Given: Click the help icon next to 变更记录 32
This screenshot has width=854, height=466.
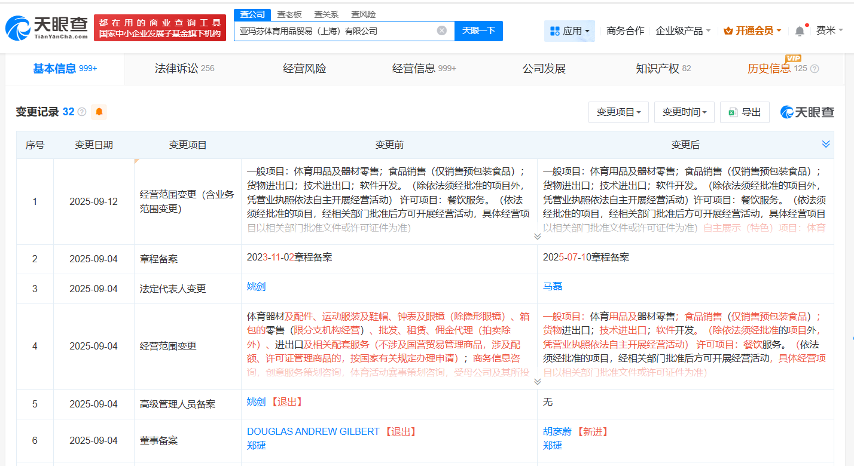Looking at the screenshot, I should [82, 112].
